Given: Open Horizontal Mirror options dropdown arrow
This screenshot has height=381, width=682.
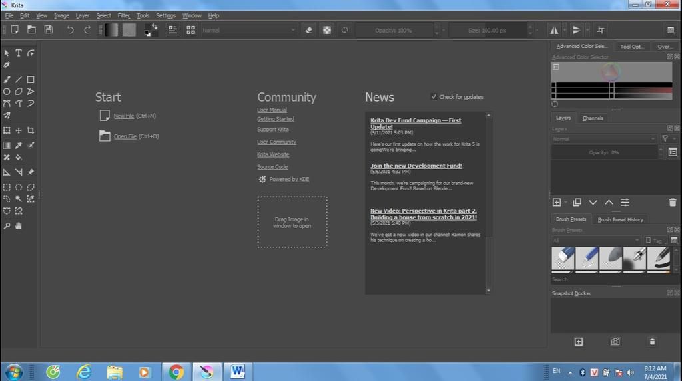Looking at the screenshot, I should [x=565, y=30].
